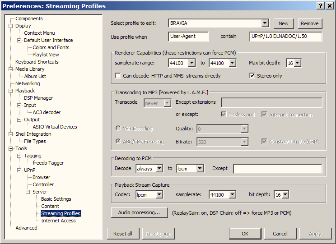Open the title bar help question-mark button
Image resolution: width=336 pixels, height=244 pixels.
pos(320,5)
